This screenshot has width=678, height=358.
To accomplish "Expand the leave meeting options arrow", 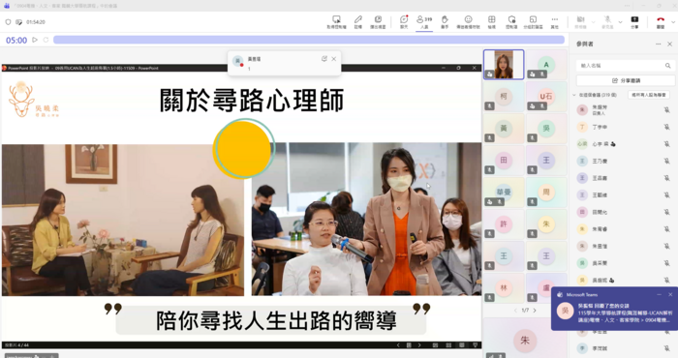I will click(x=673, y=22).
